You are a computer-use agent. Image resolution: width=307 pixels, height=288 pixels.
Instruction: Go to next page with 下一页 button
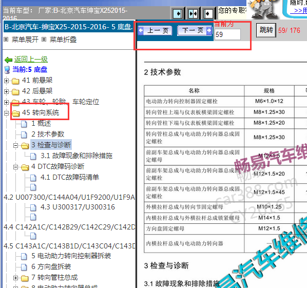(x=195, y=30)
